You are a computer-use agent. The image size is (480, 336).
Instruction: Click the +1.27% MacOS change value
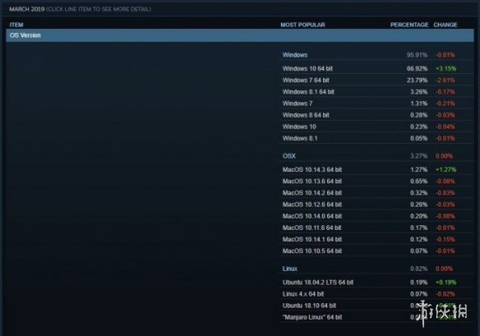coord(446,169)
